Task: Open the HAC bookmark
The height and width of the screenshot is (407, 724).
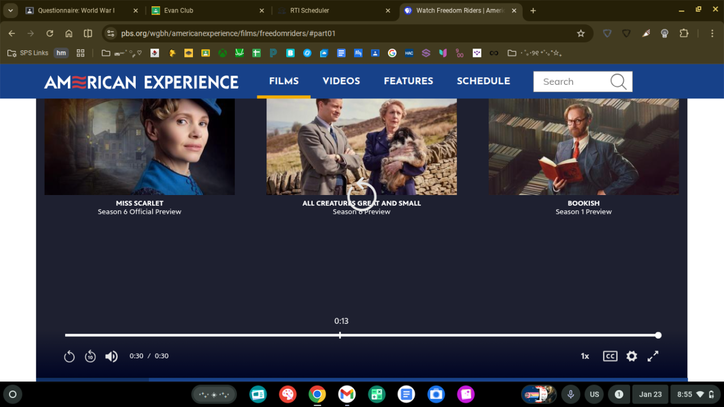Action: (409, 53)
